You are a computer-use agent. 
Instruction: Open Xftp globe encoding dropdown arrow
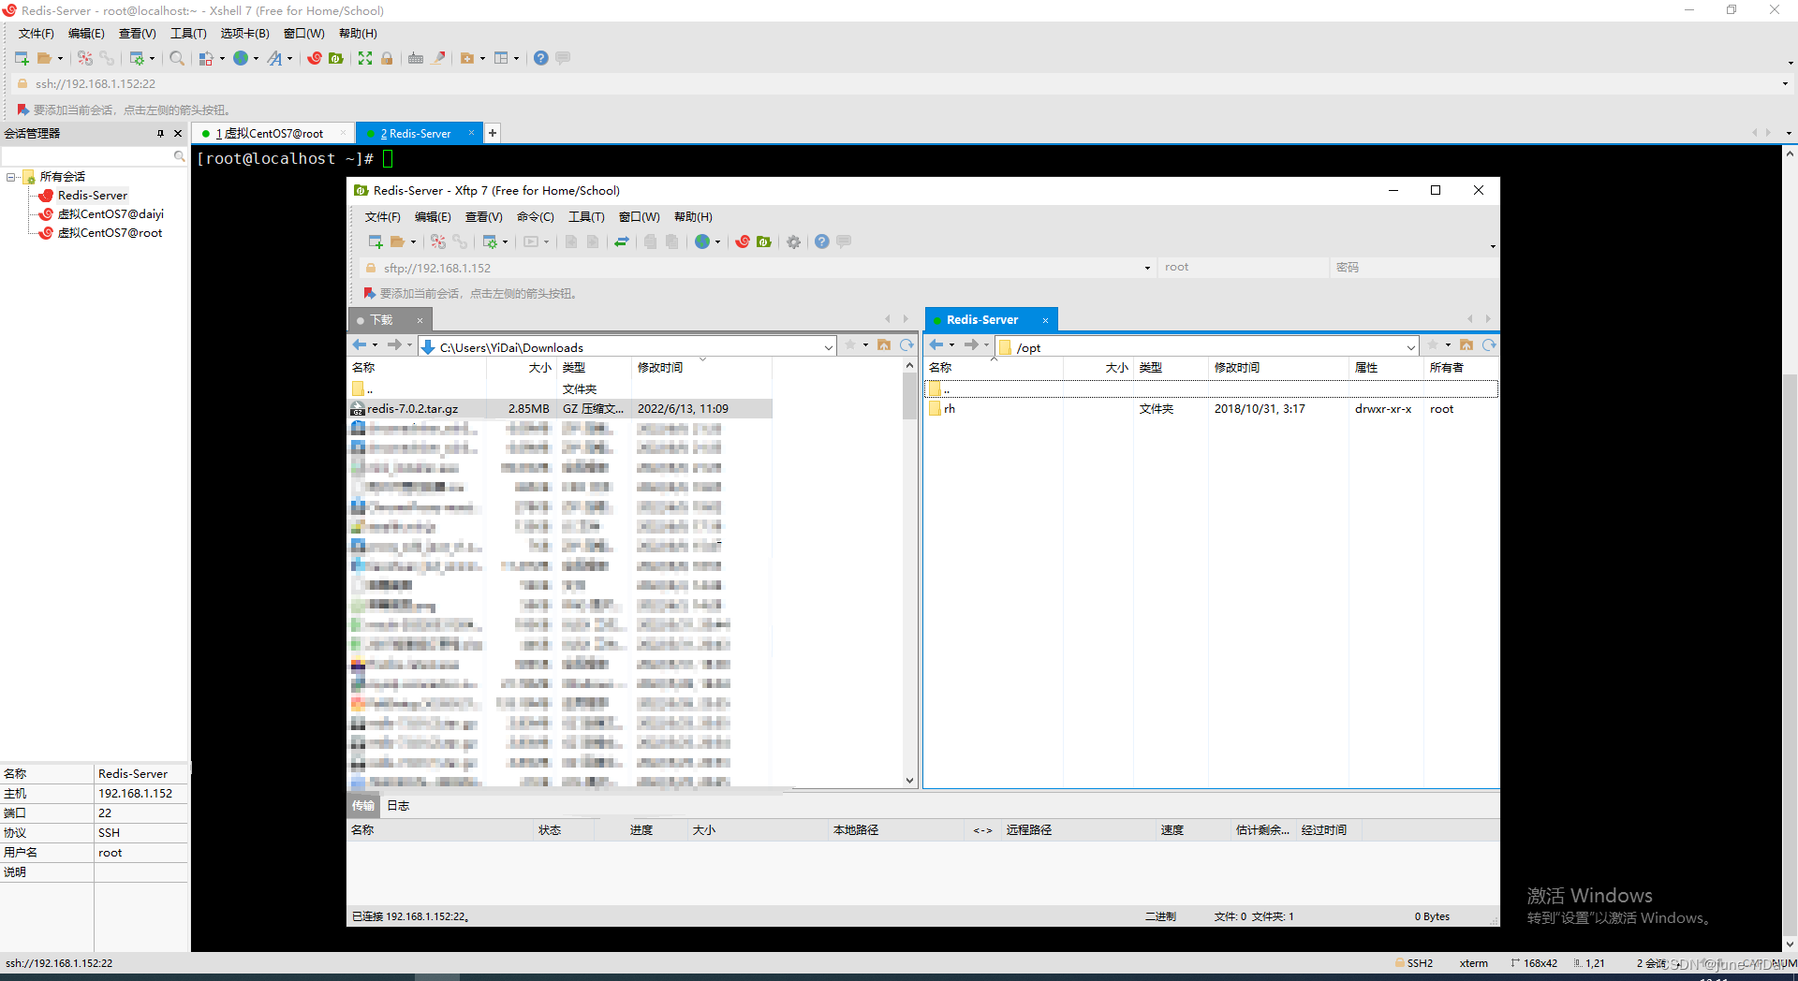click(717, 242)
